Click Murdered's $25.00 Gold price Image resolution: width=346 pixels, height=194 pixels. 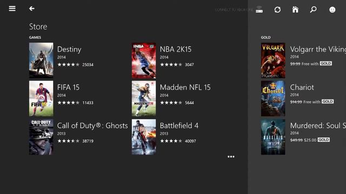[310, 140]
